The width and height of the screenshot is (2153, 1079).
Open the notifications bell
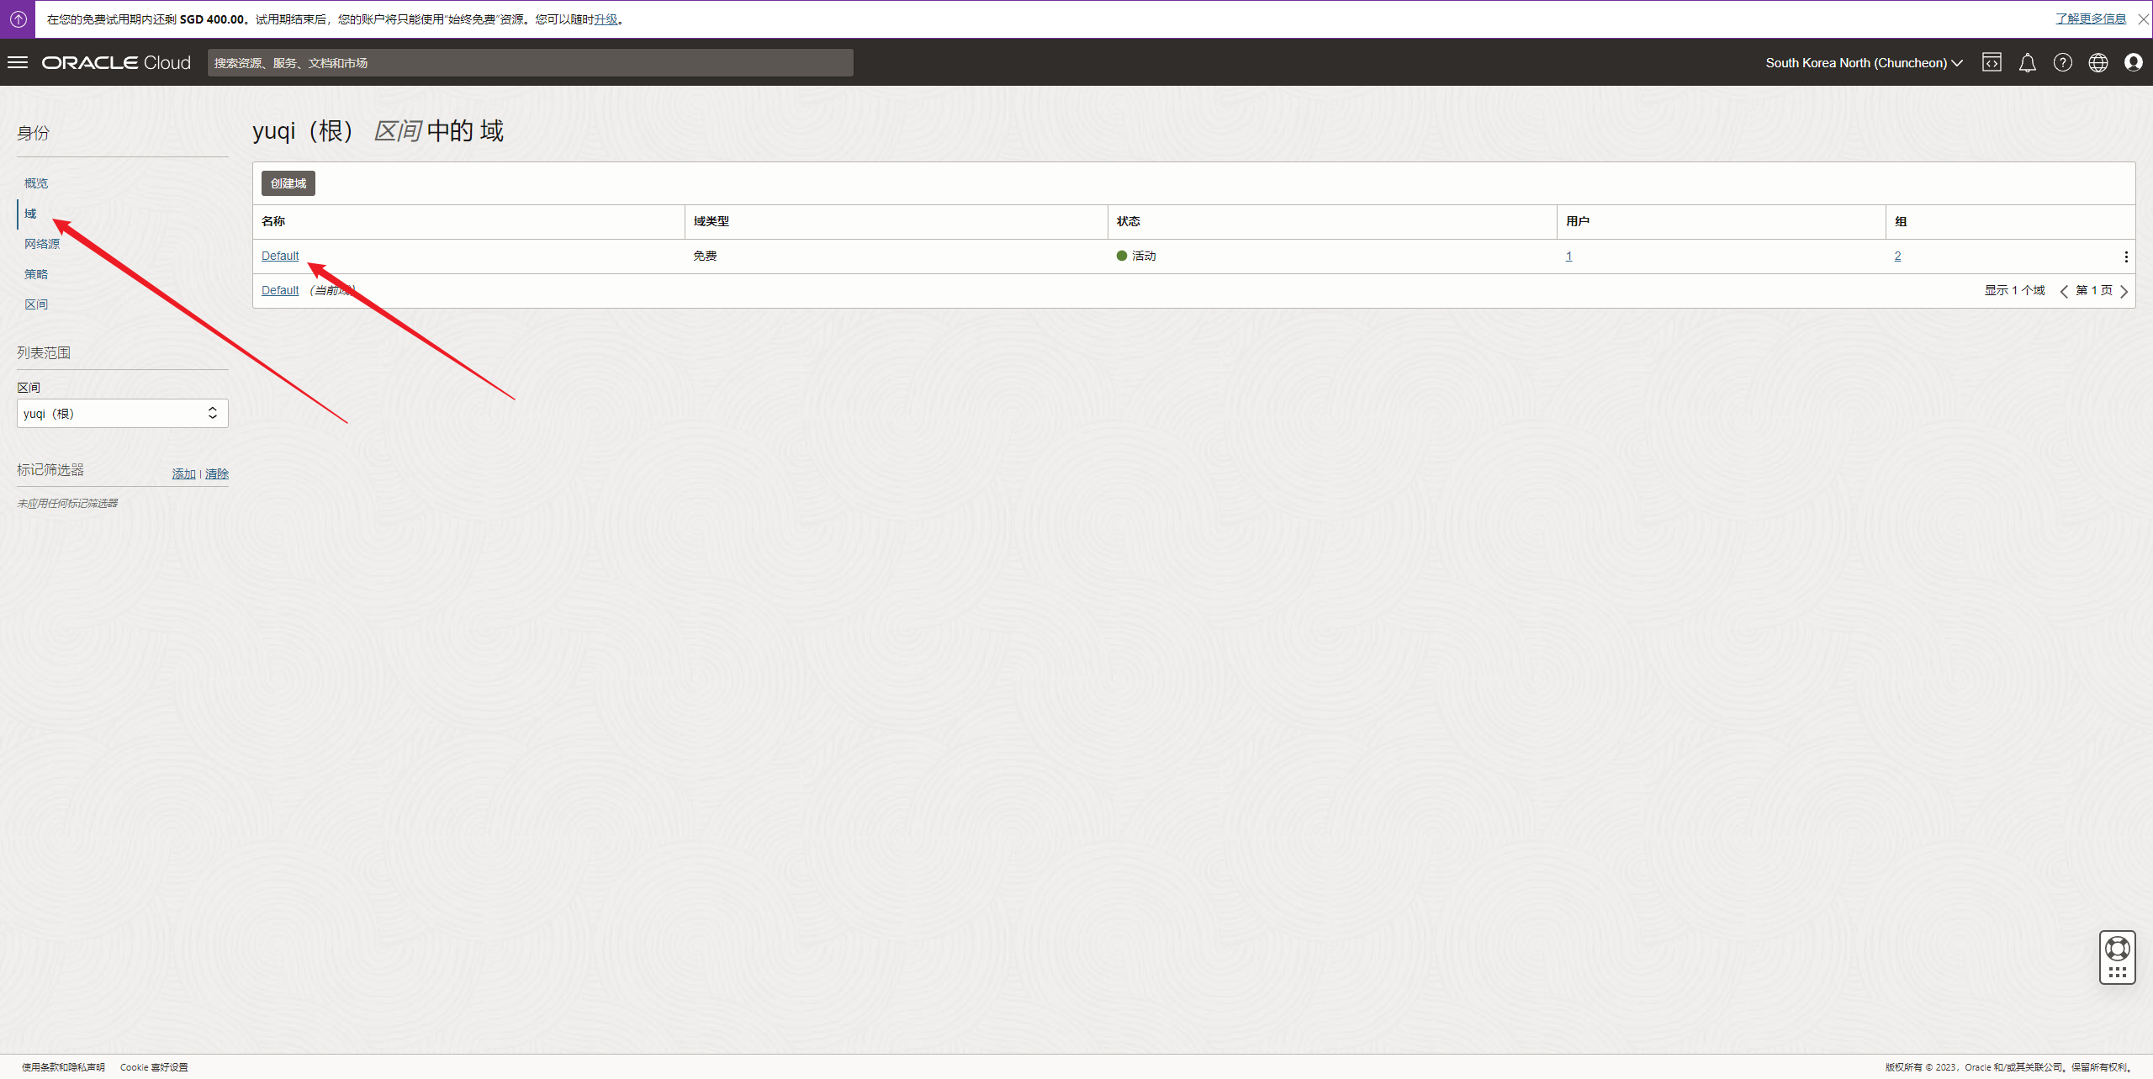[2027, 63]
